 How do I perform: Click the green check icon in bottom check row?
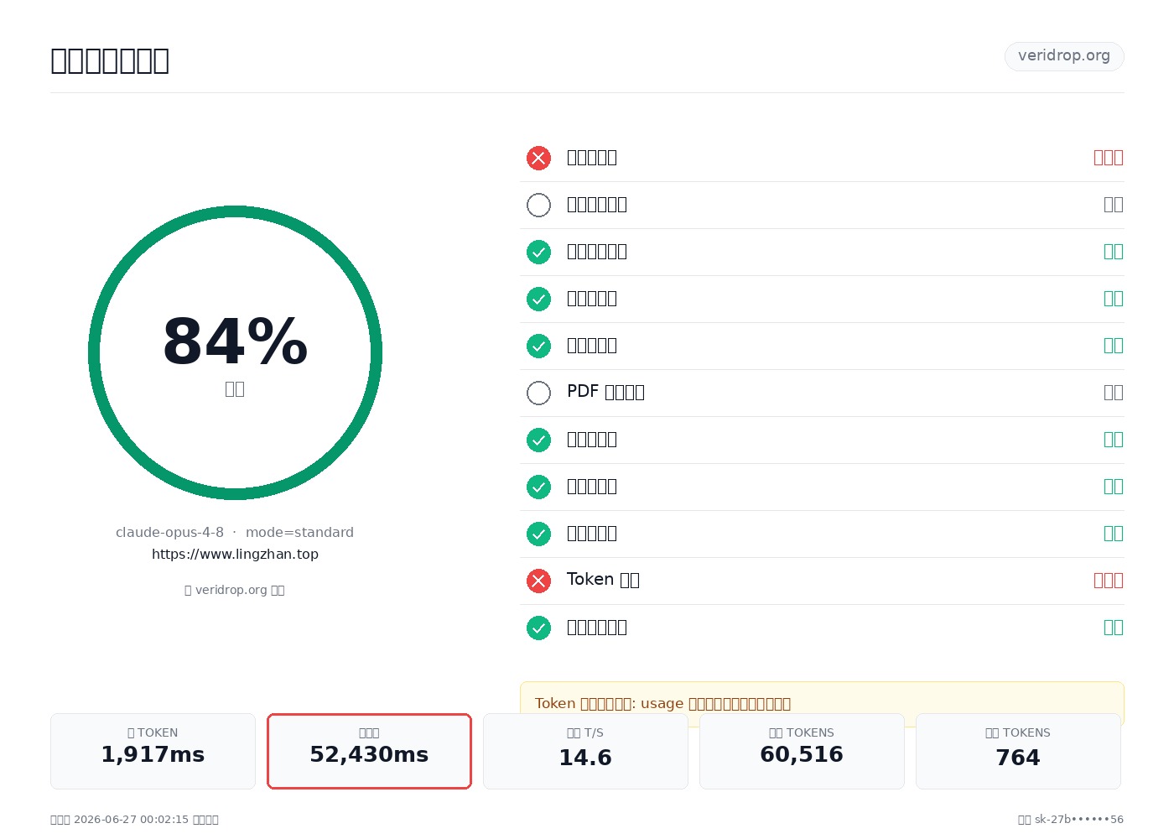click(x=538, y=628)
